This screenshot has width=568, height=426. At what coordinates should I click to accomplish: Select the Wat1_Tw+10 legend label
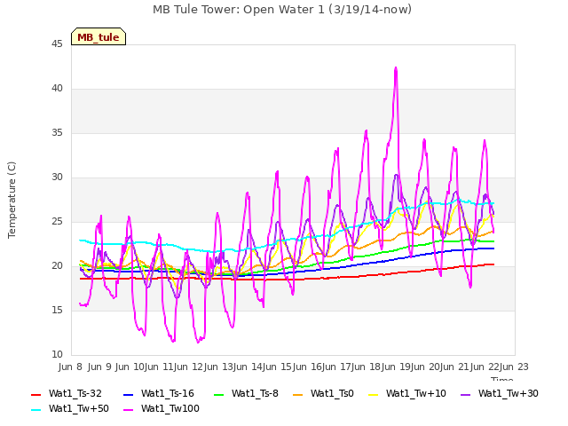(416, 394)
